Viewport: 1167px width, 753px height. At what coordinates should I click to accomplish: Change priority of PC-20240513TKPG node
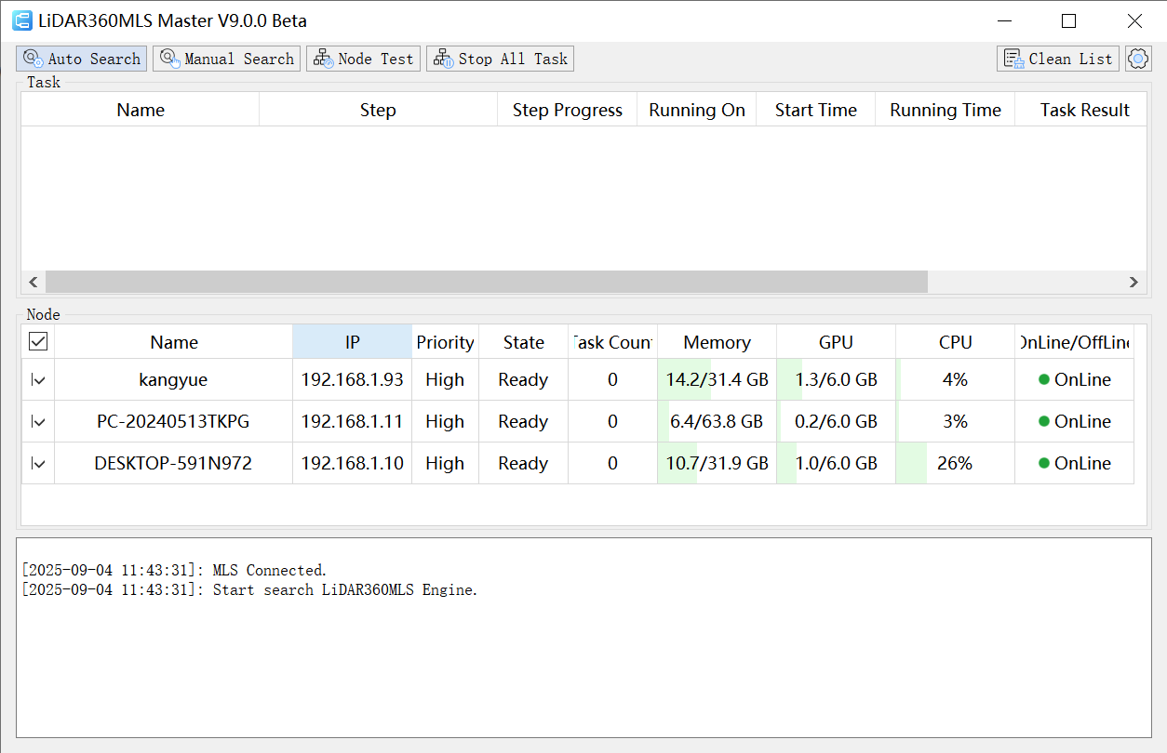pos(445,421)
